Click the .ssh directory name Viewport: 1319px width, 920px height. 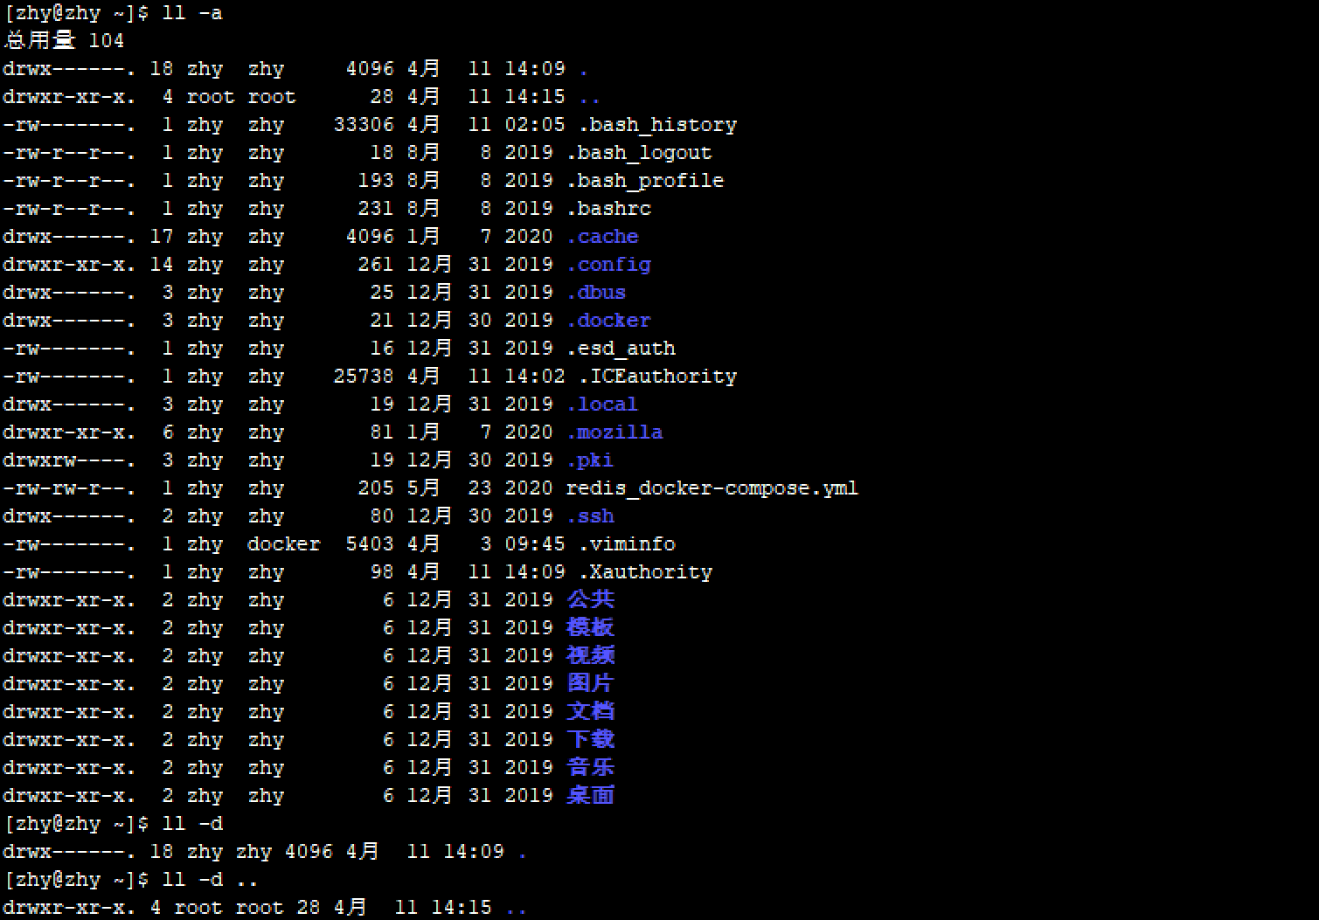tap(591, 516)
